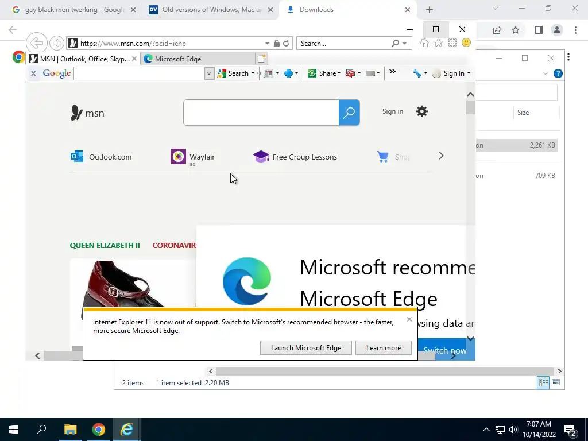Switch Explorer to large icons view
588x441 pixels.
pos(556,382)
